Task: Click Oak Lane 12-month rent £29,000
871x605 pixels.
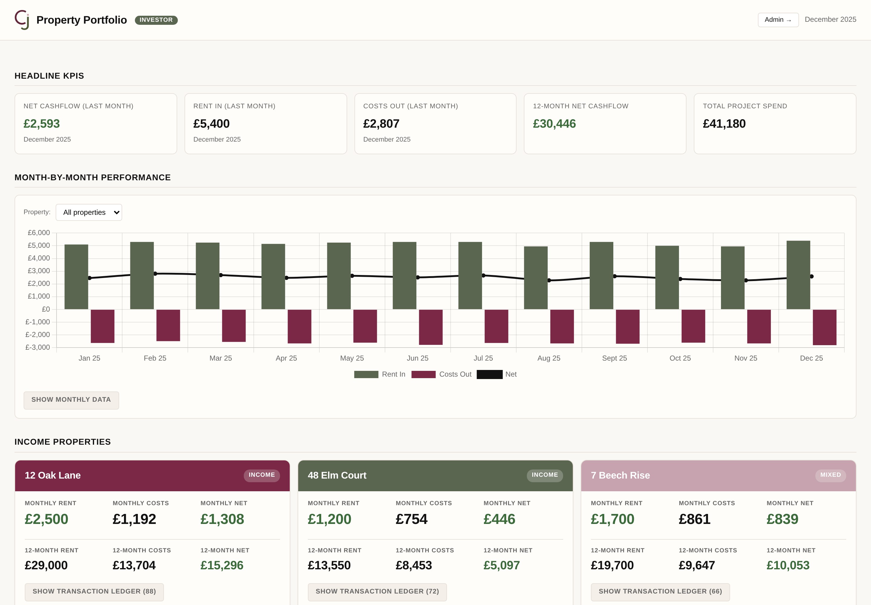Action: coord(46,566)
